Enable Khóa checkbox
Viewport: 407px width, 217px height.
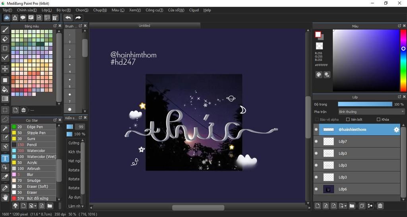click(378, 119)
